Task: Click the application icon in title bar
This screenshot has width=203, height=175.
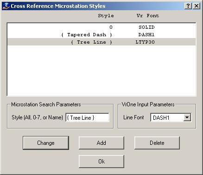Action: click(6, 6)
